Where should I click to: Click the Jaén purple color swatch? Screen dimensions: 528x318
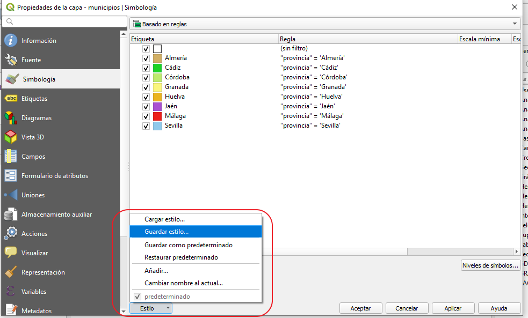[x=157, y=107]
